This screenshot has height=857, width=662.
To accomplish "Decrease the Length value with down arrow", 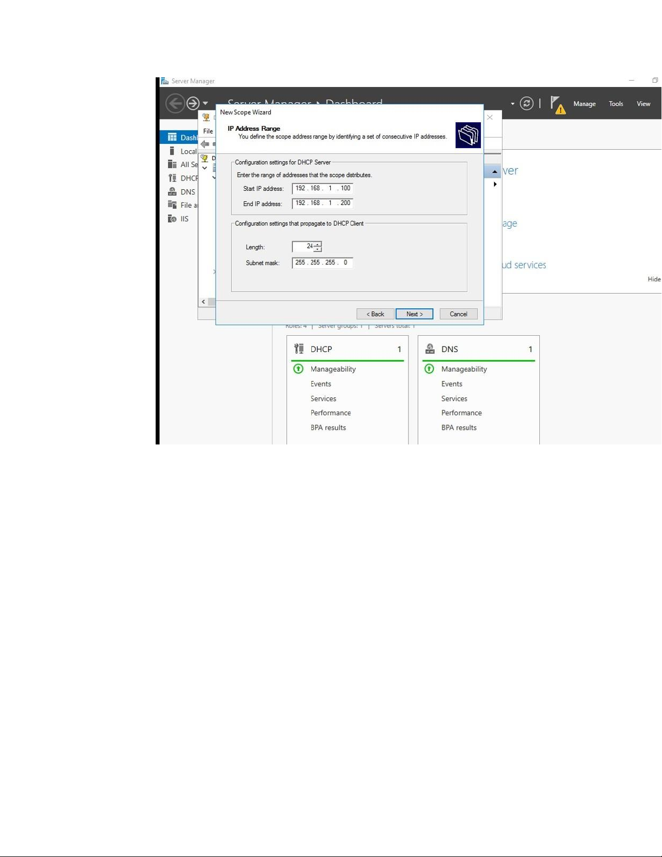I will click(x=318, y=249).
